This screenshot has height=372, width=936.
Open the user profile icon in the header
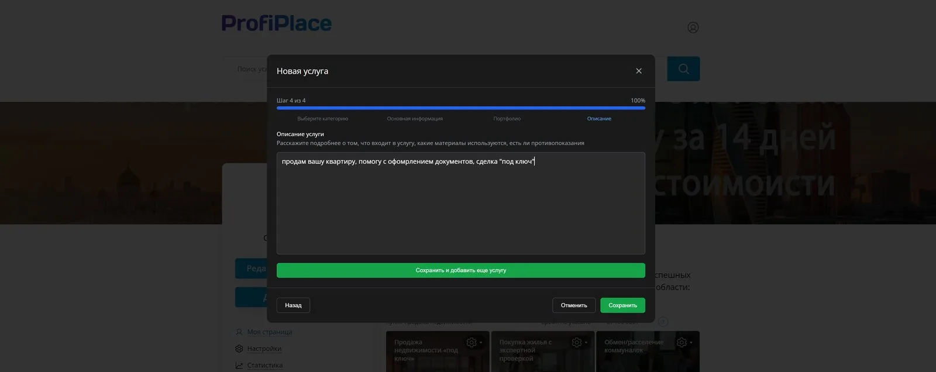pyautogui.click(x=693, y=27)
